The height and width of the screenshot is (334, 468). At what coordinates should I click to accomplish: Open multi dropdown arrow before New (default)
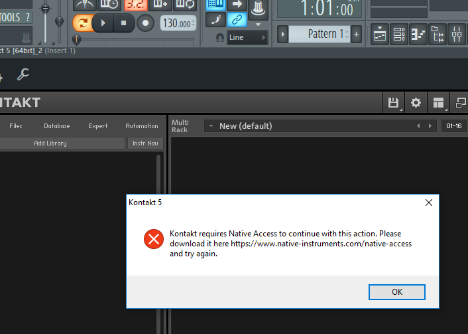(x=211, y=126)
